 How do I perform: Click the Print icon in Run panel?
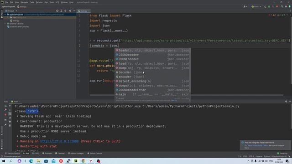point(10,122)
